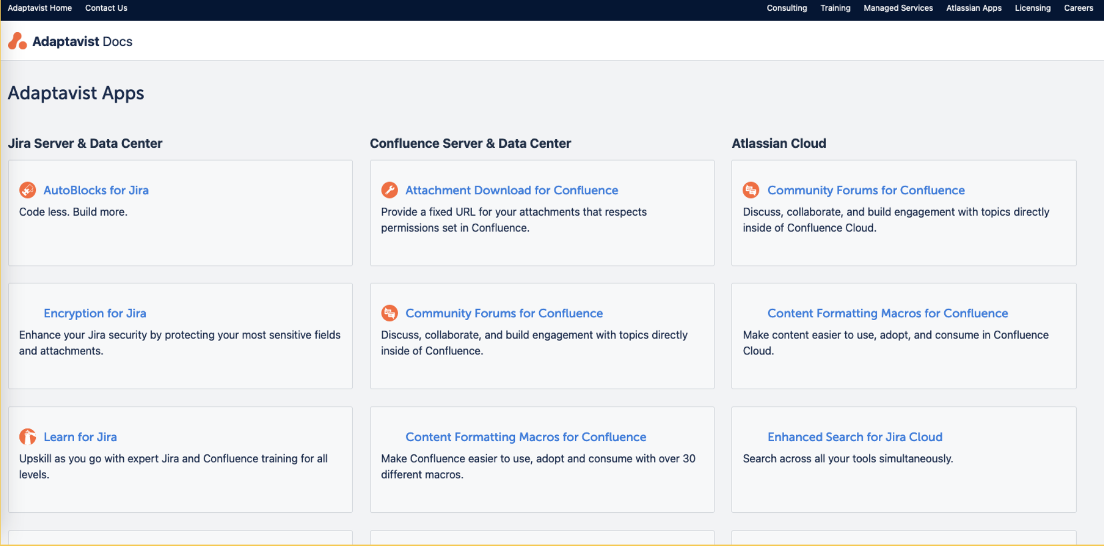Open Community Forums link under Confluence Server
This screenshot has width=1104, height=546.
tap(504, 313)
